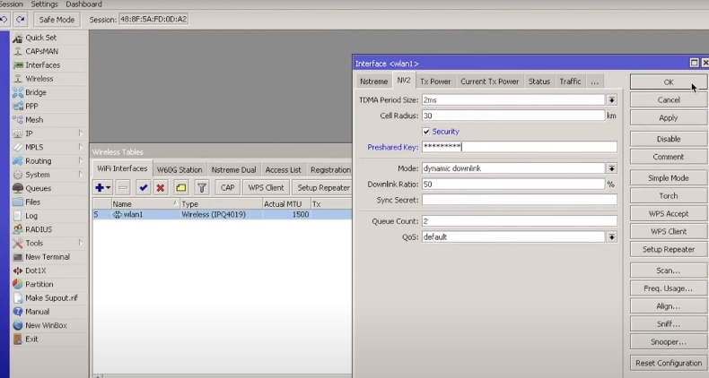Viewport: 709px width, 378px height.
Task: Switch to the Access List tab
Action: click(284, 169)
